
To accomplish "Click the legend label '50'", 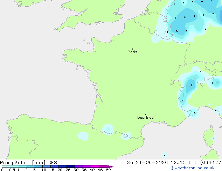I will coord(108,170).
